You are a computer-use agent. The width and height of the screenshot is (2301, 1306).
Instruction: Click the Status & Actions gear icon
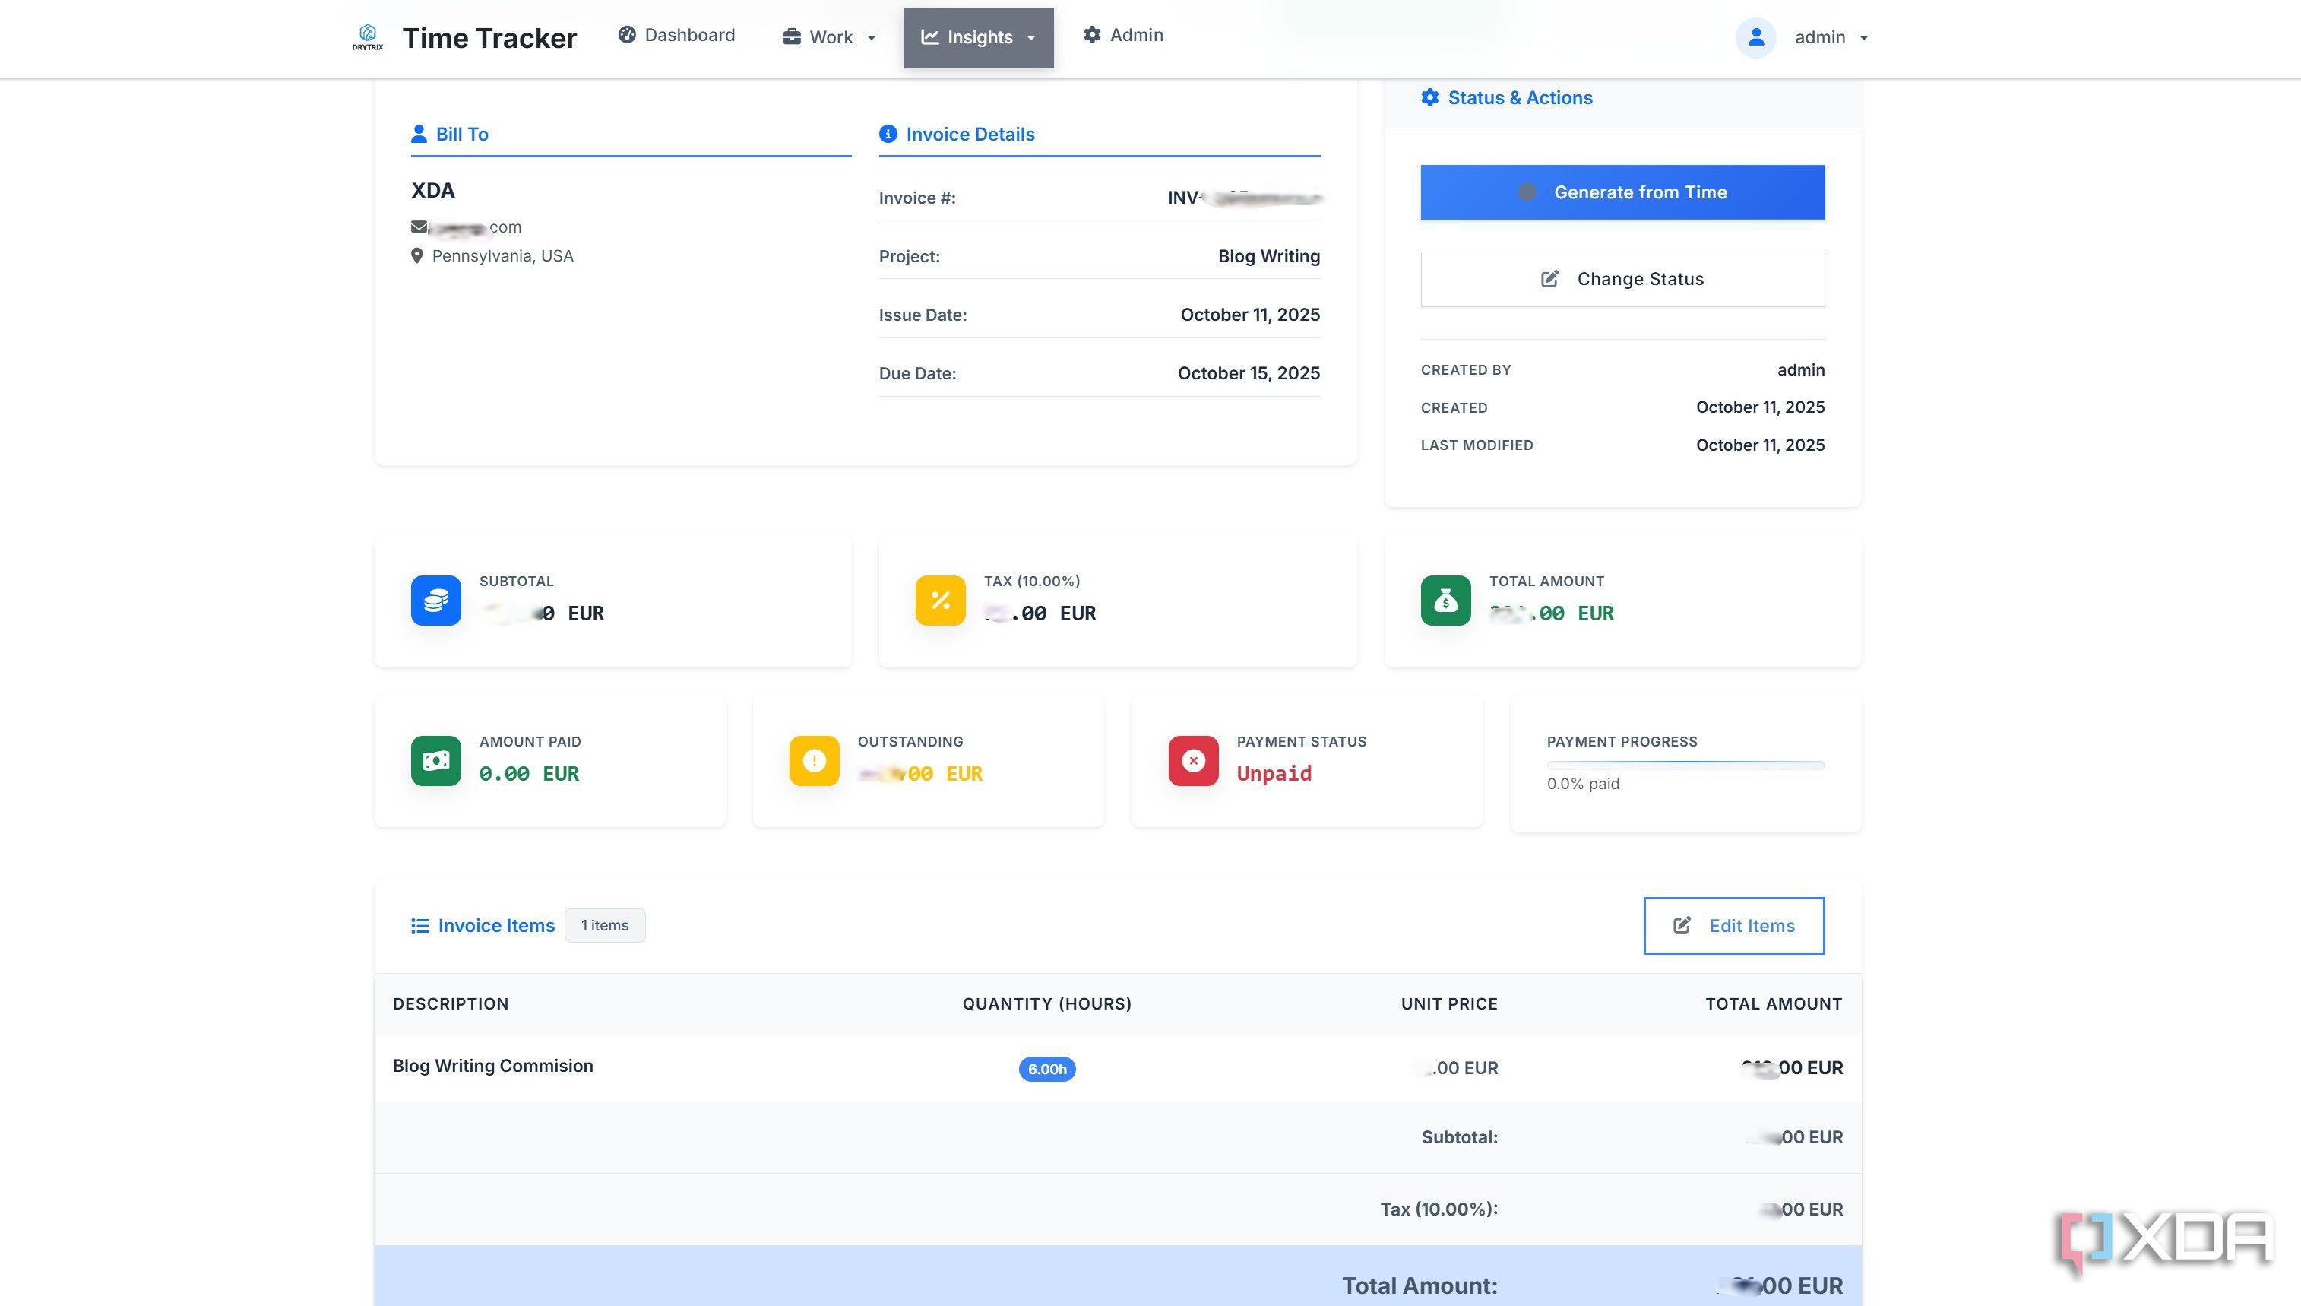pos(1429,98)
